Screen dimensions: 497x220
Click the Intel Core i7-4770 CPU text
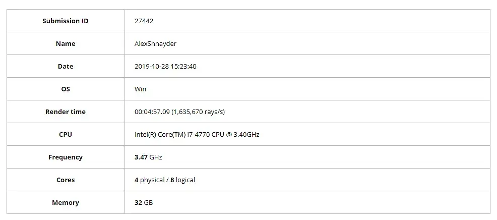197,134
